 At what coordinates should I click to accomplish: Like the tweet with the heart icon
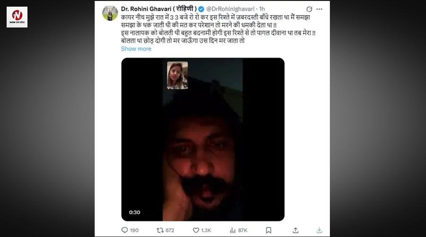tap(195, 230)
